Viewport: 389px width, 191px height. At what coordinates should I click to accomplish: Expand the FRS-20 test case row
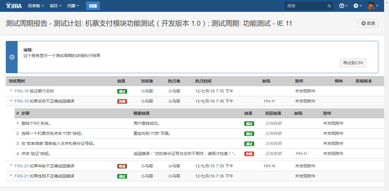[x=11, y=166]
